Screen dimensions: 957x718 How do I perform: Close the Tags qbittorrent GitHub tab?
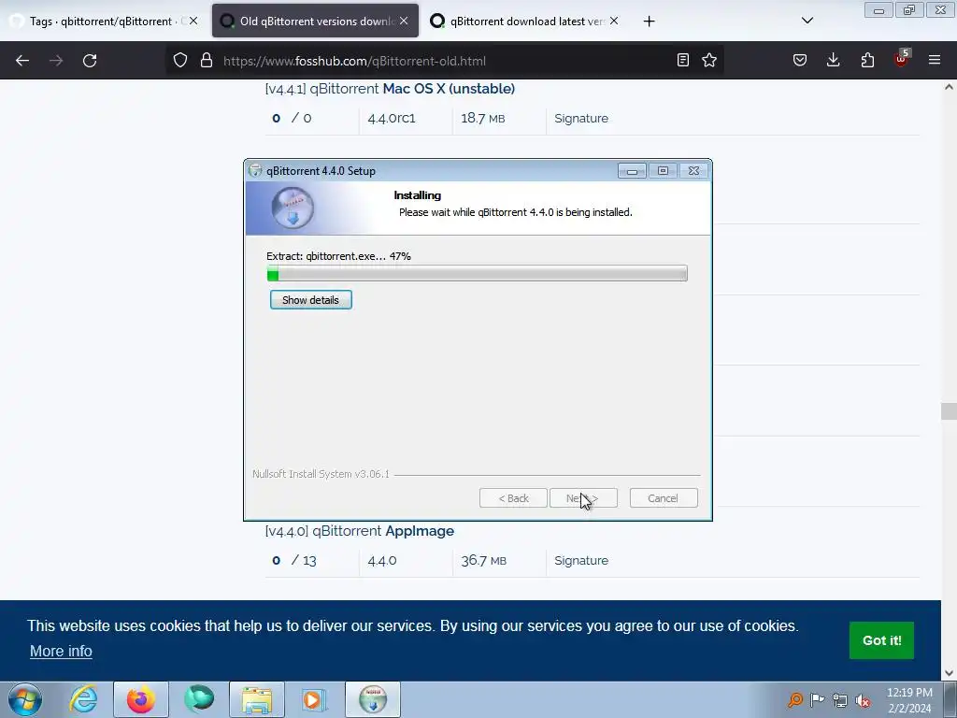pos(193,21)
